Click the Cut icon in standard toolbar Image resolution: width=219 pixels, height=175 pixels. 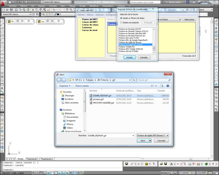click(33, 10)
